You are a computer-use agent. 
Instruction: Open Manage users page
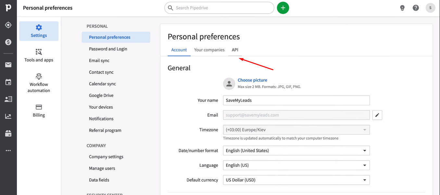tap(102, 168)
